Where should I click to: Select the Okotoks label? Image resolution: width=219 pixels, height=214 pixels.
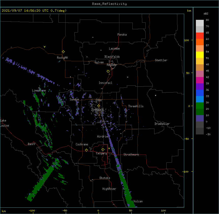pyautogui.click(x=105, y=178)
